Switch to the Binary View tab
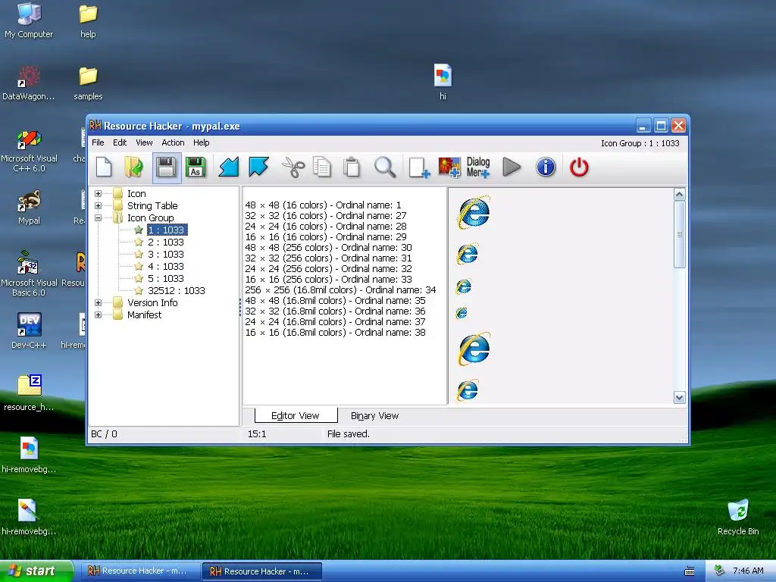This screenshot has width=776, height=582. coord(374,416)
